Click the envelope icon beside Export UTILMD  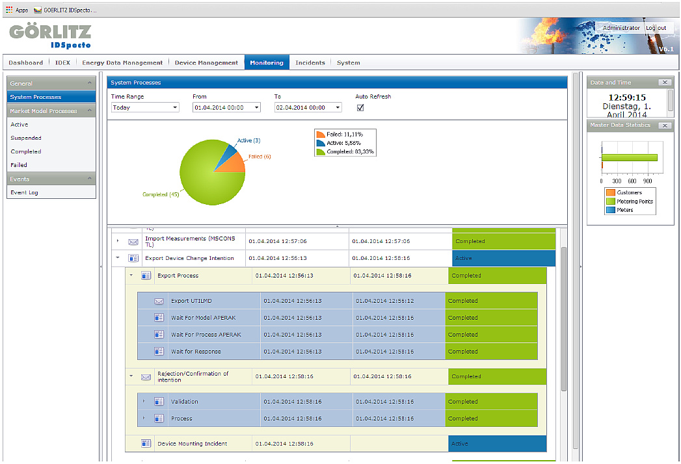pos(159,301)
